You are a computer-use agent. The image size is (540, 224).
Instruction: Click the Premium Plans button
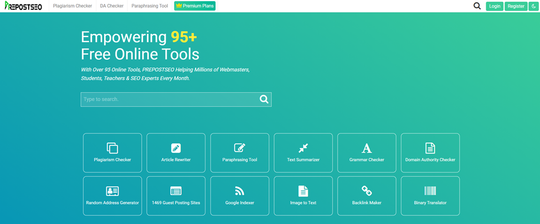point(195,6)
